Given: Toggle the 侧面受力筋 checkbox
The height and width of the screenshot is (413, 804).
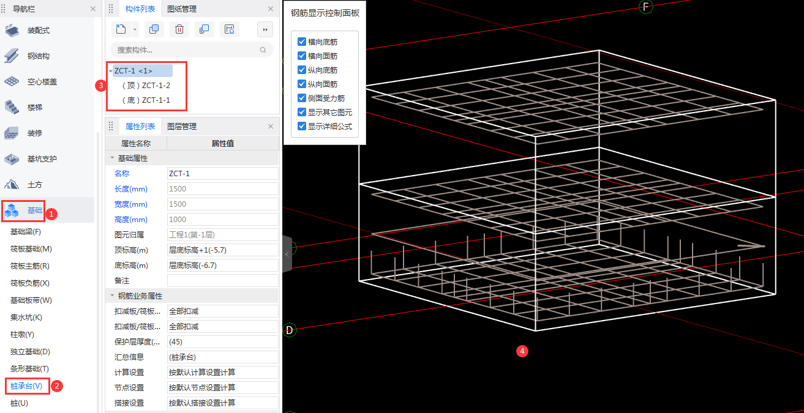Looking at the screenshot, I should point(301,98).
